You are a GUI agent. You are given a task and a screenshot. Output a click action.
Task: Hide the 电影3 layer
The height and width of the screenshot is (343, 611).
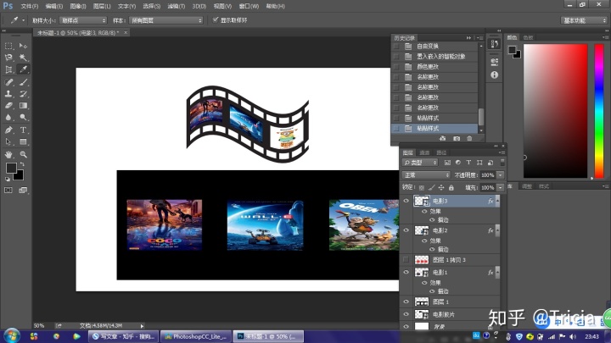coord(406,201)
